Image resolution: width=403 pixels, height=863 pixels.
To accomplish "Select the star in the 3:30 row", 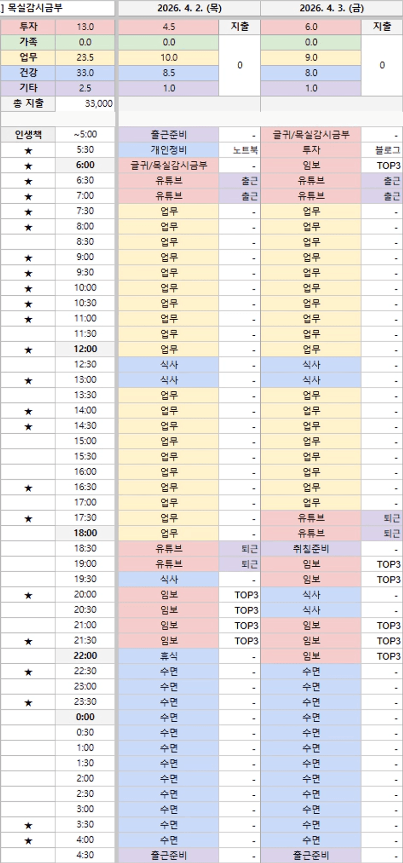I will pos(28,825).
